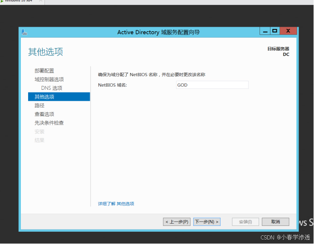Click the 确保为域分配了 NetBIOS 名称 description
Screen dimensions: 314x244
[152, 75]
